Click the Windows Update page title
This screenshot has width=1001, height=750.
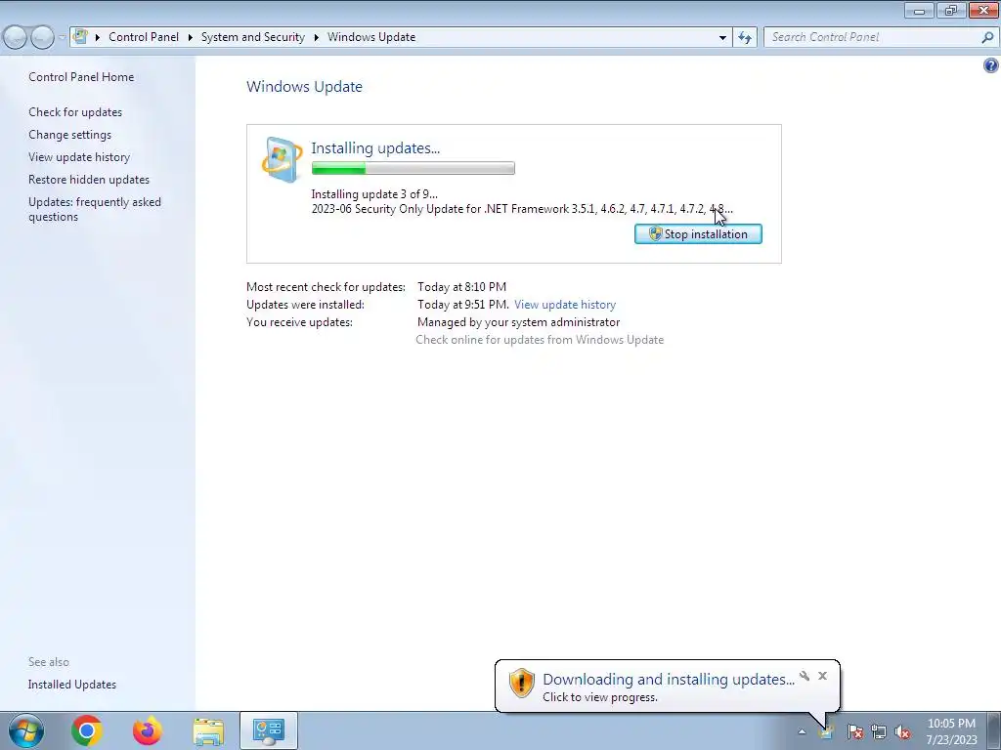pyautogui.click(x=305, y=87)
